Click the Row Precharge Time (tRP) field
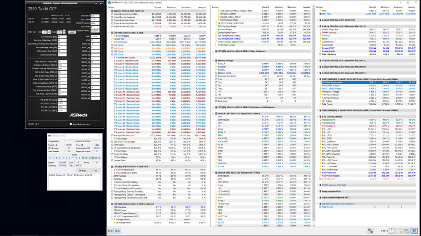This screenshot has width=421, height=236. 62,48
